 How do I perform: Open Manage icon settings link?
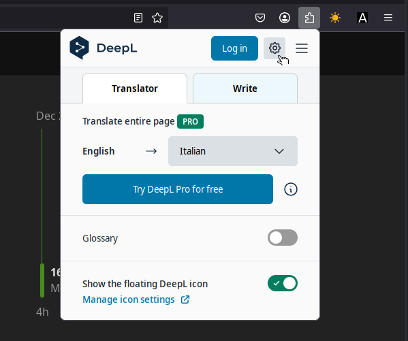click(x=129, y=299)
